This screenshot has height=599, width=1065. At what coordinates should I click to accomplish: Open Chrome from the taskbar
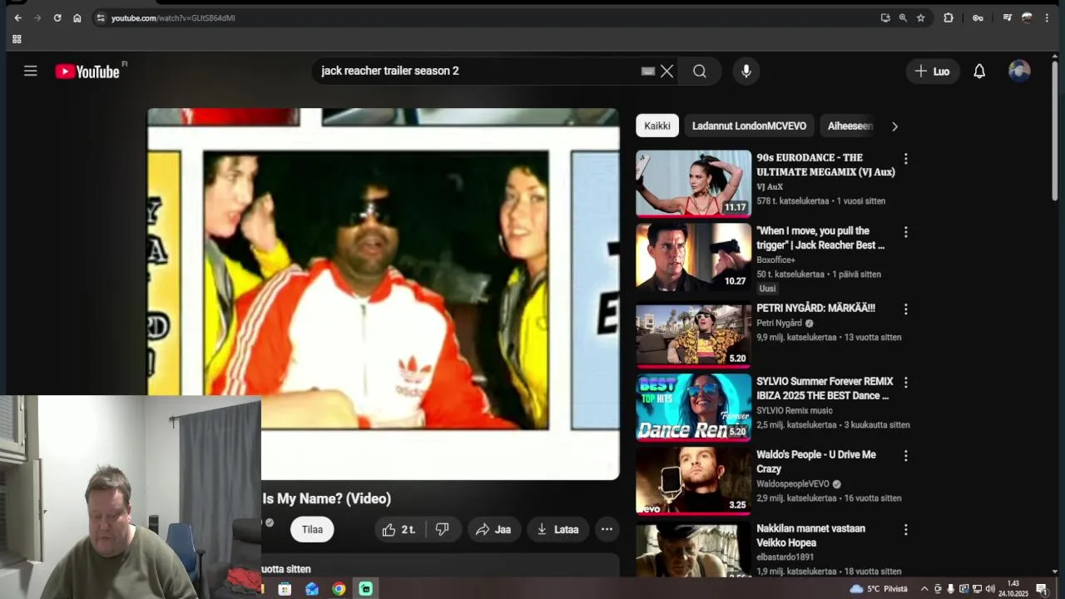[339, 589]
